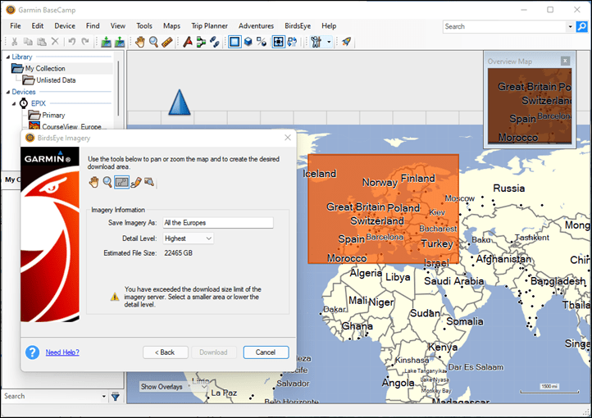Screen dimensions: 592x418
Task: Open the Detail Level dropdown
Action: pos(189,239)
